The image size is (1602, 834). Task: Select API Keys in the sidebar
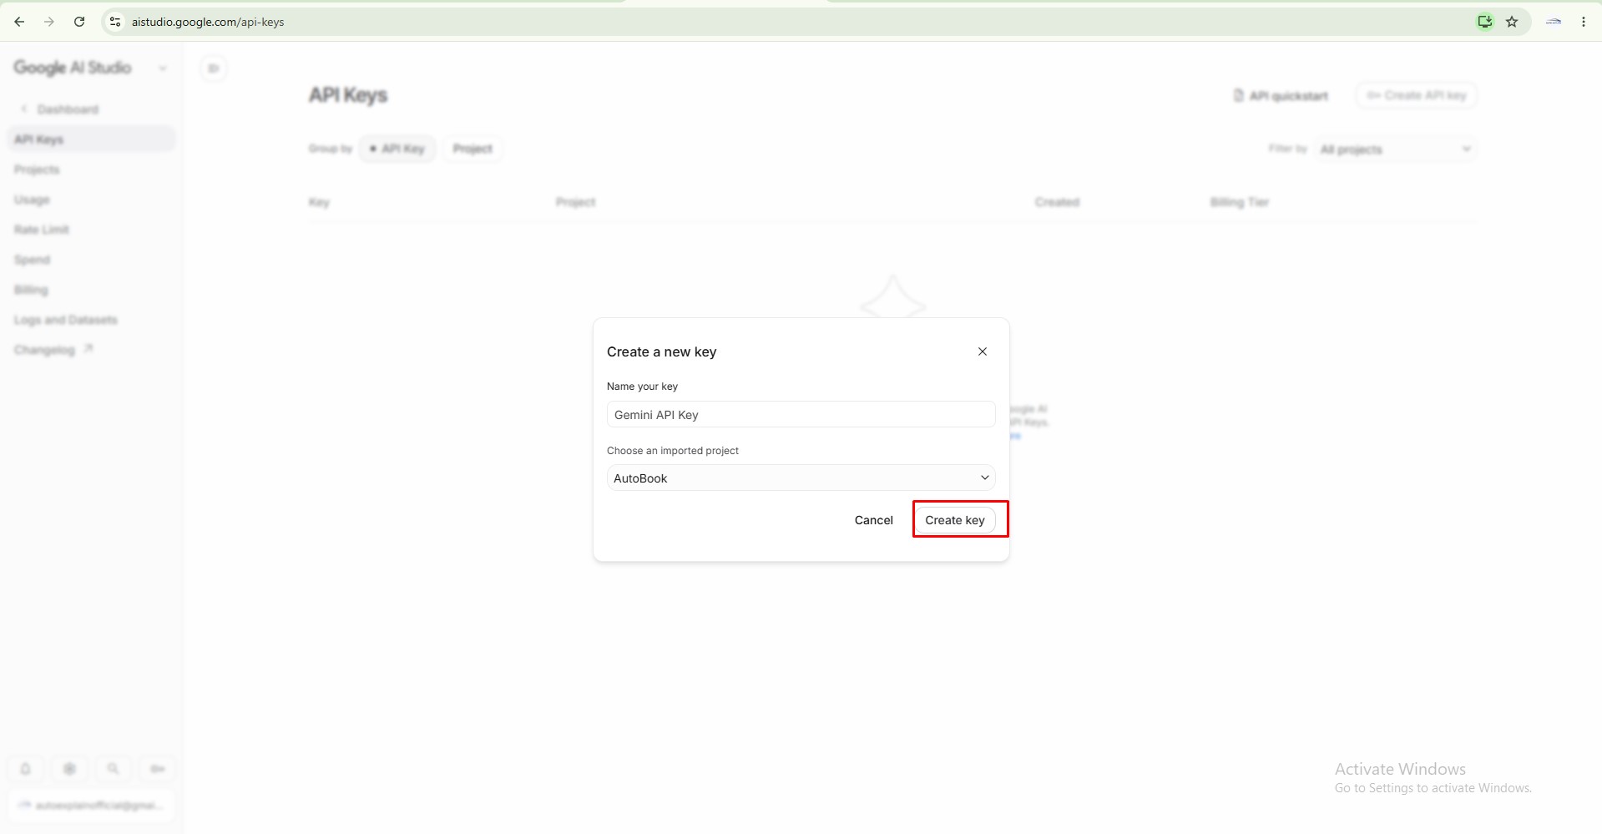(x=92, y=139)
